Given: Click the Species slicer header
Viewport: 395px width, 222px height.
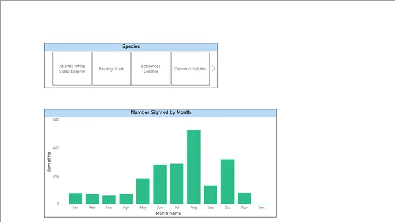Looking at the screenshot, I should [x=131, y=47].
